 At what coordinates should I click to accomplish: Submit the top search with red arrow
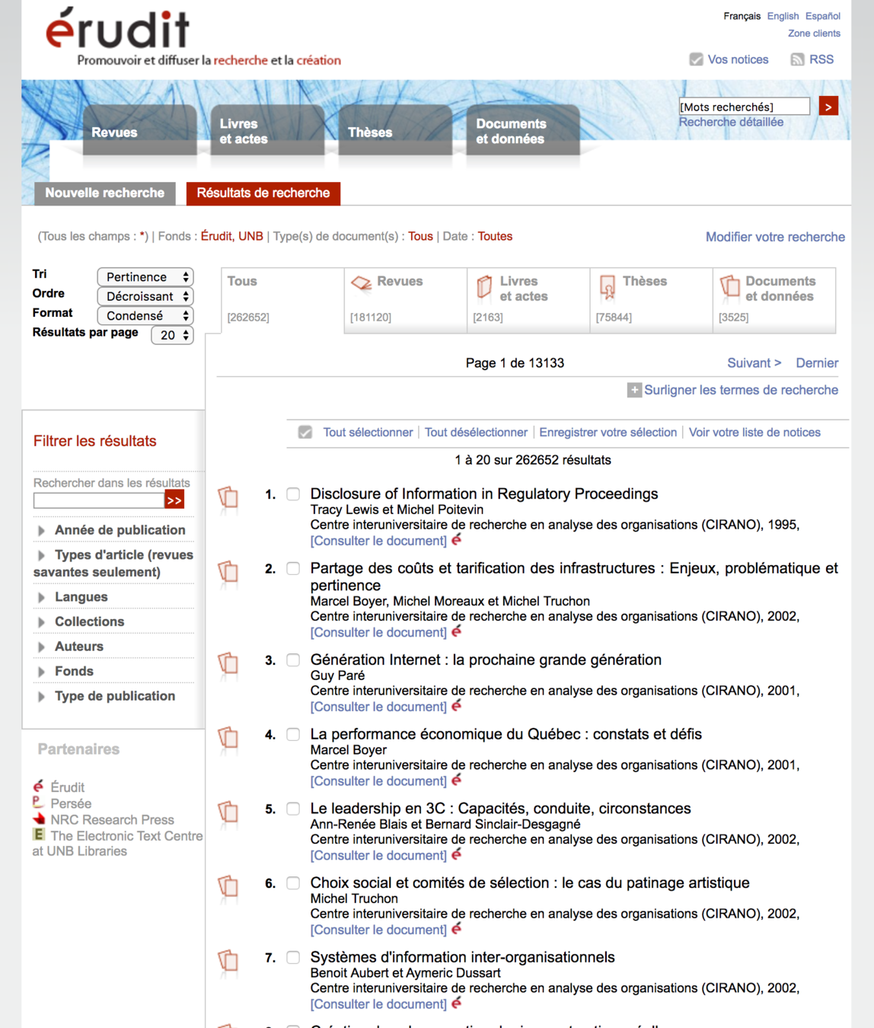pos(828,106)
